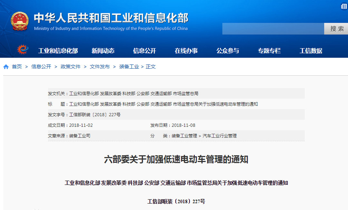This screenshot has height=210, width=348.
Task: Click the red gear icon in navigation bar
Action: tap(23, 50)
